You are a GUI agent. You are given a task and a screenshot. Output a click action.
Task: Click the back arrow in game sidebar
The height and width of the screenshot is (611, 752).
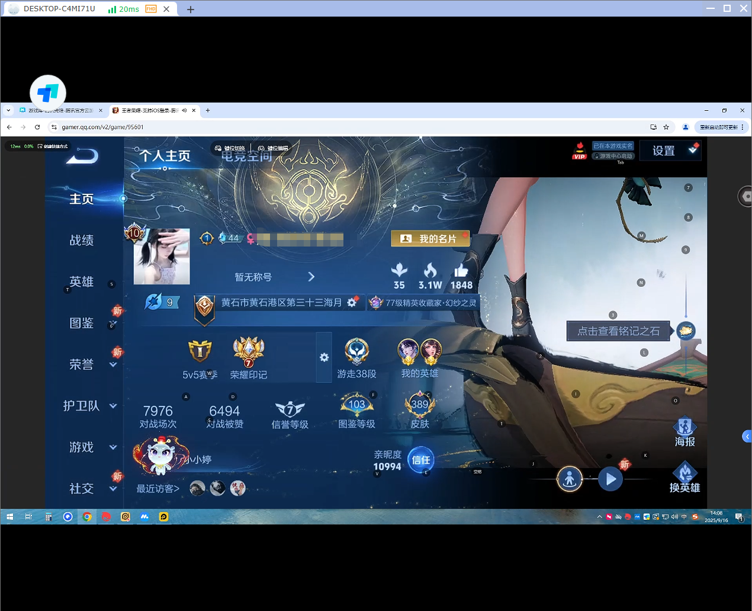pyautogui.click(x=82, y=156)
